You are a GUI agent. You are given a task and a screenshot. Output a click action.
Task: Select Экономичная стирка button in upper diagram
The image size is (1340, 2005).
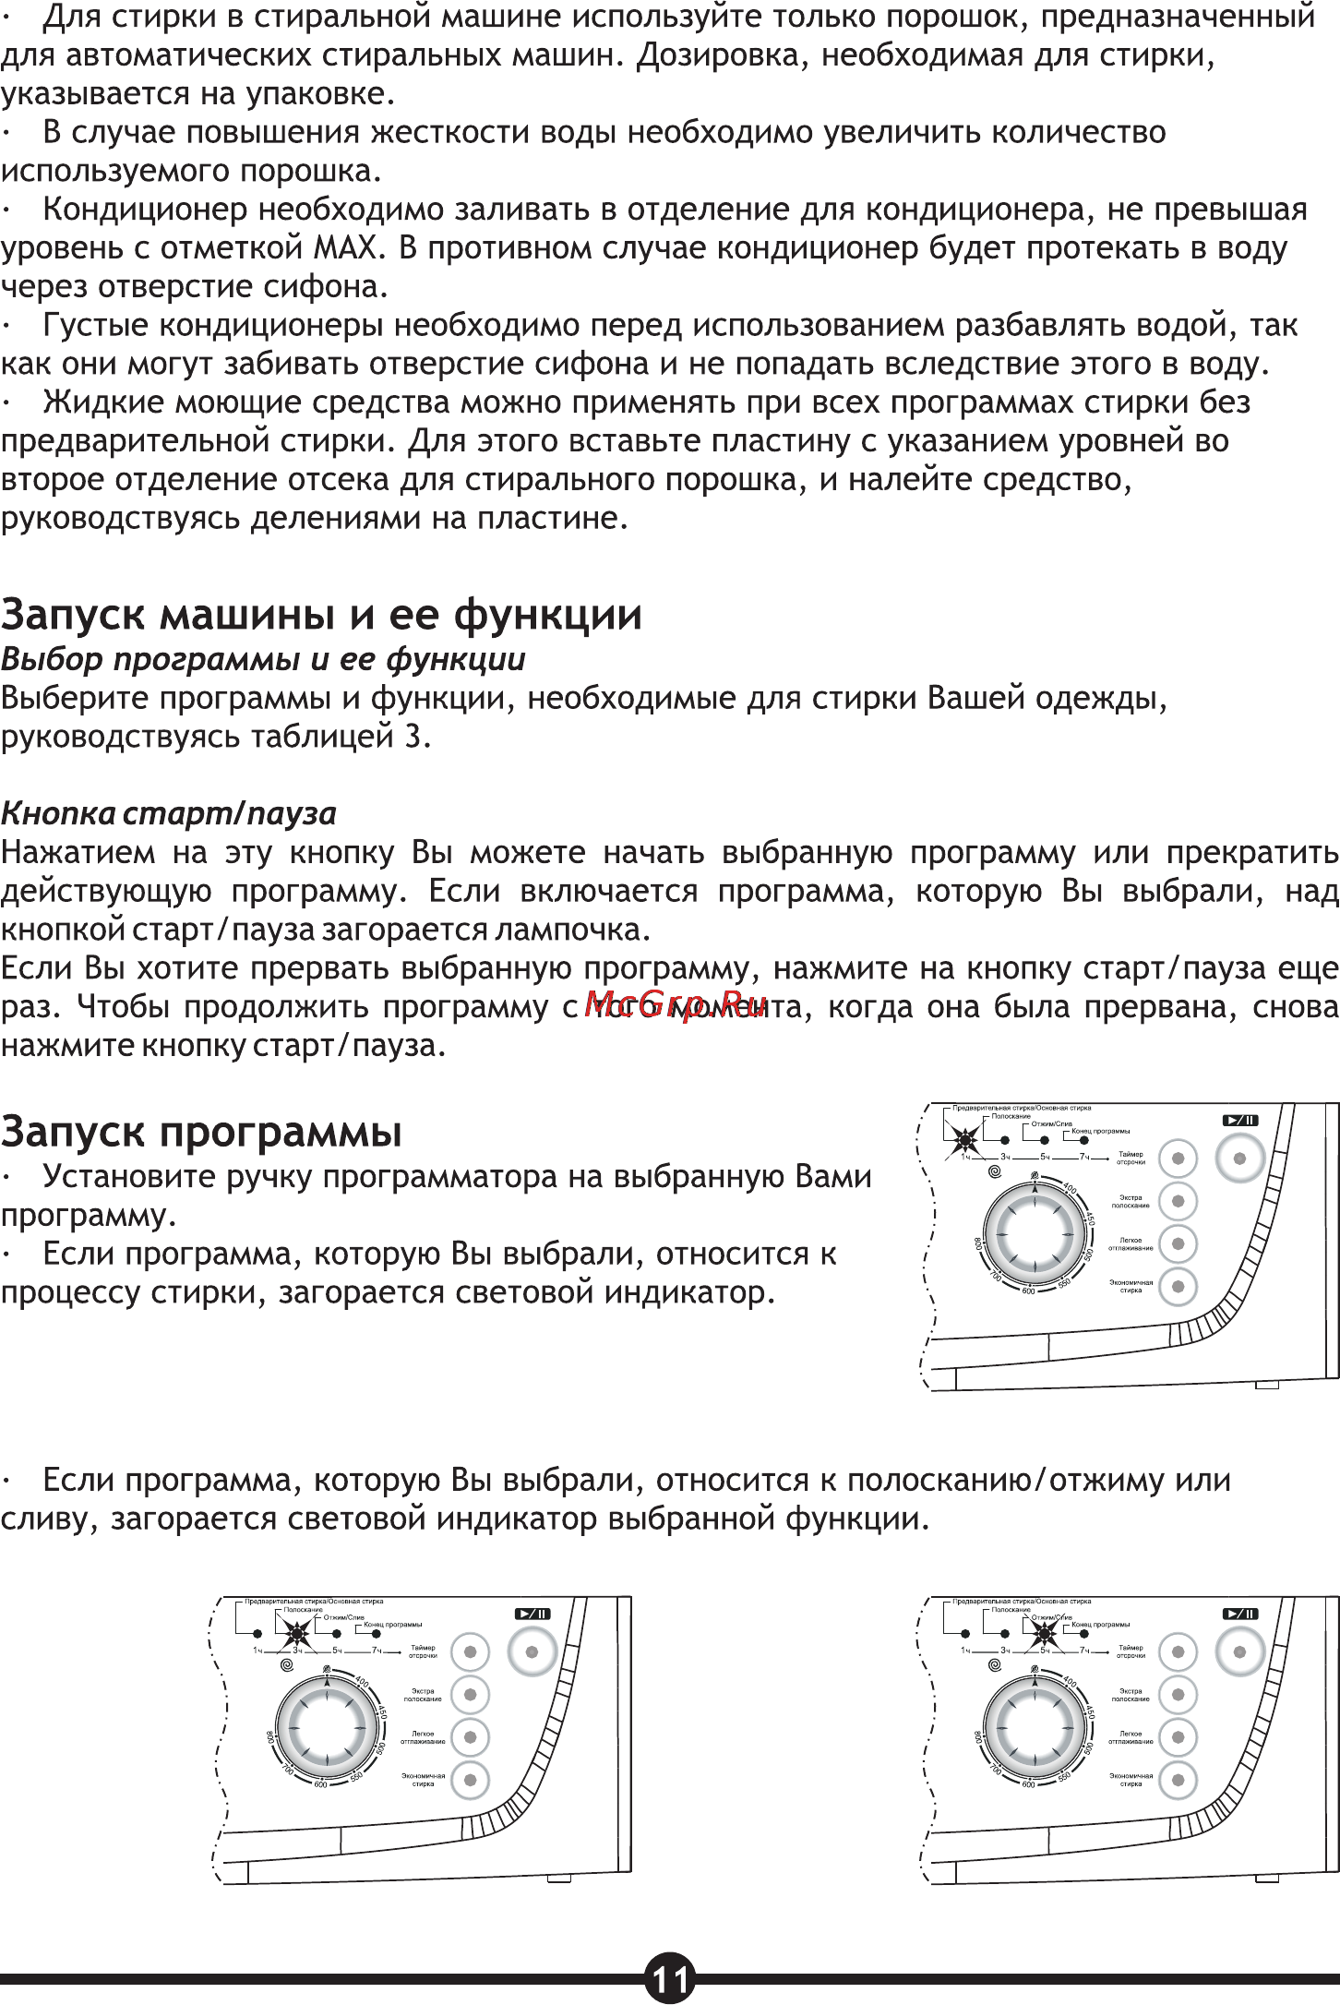pos(1178,1286)
